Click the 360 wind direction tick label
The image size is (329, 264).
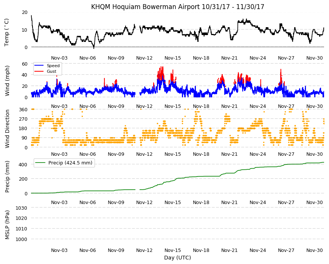click(x=23, y=110)
